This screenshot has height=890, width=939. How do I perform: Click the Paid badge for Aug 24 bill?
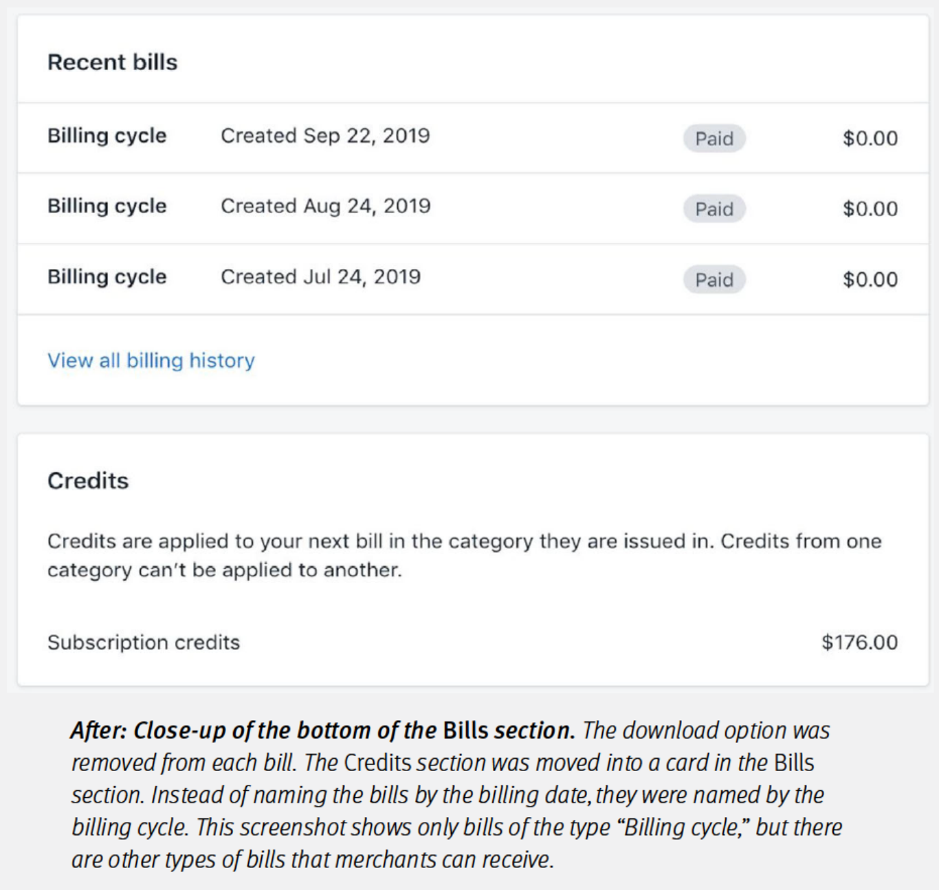(x=714, y=209)
